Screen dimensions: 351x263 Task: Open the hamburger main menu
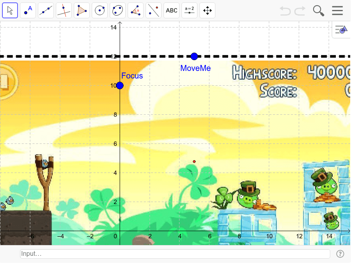pyautogui.click(x=337, y=10)
